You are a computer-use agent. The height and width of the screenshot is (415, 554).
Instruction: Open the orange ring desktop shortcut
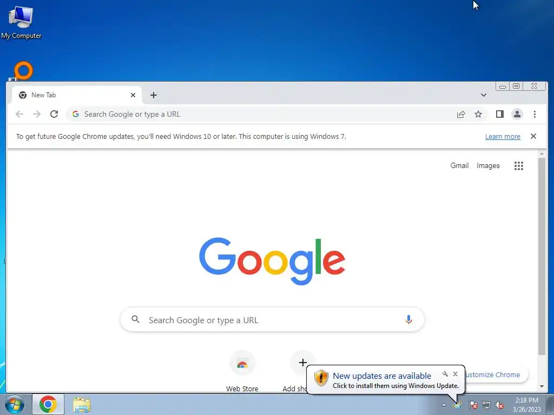click(23, 71)
